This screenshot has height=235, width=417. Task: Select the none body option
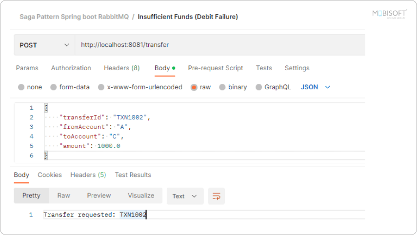coord(30,87)
